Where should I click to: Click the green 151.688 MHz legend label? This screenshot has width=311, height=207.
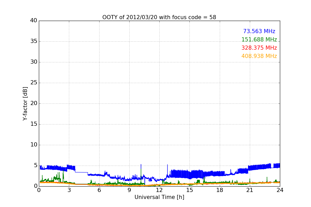tap(259, 40)
